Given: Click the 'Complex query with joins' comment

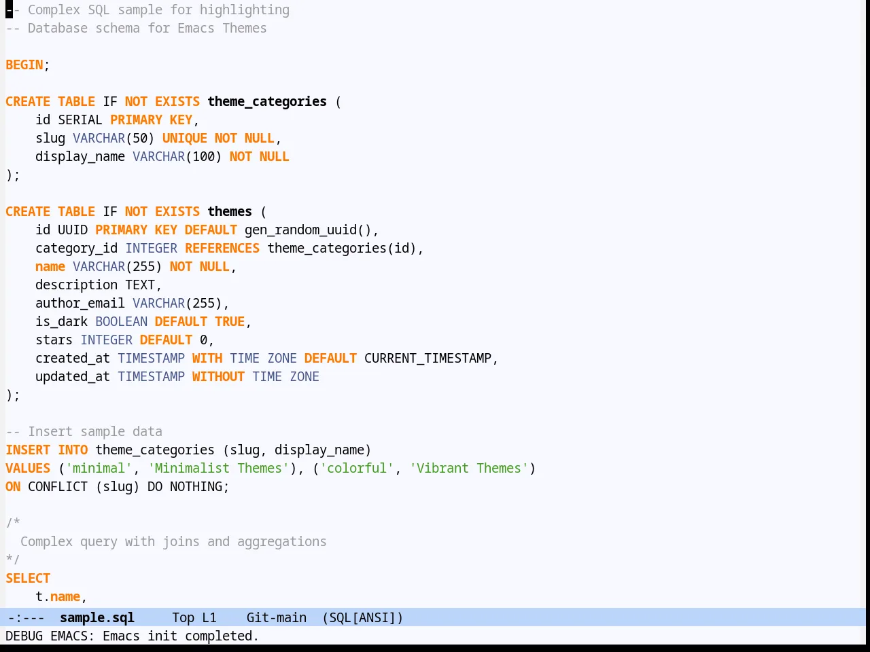Looking at the screenshot, I should point(173,541).
